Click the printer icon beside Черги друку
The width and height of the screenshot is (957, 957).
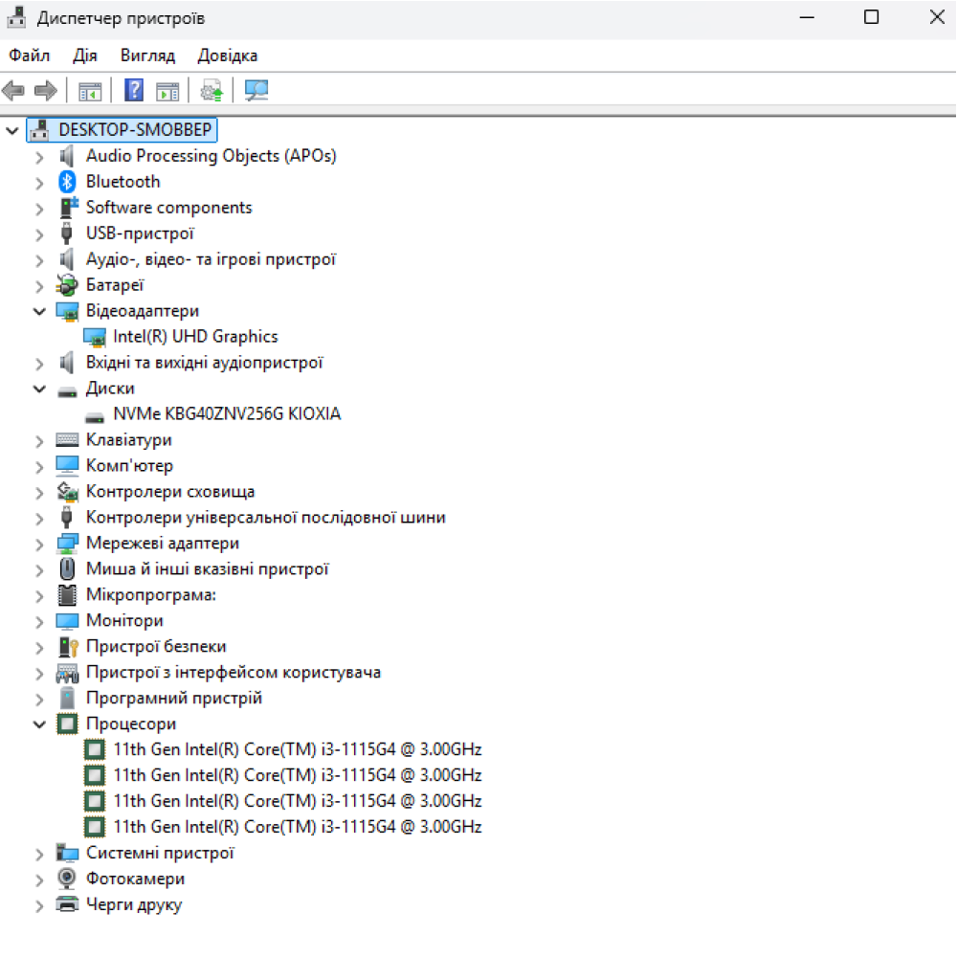coord(67,904)
